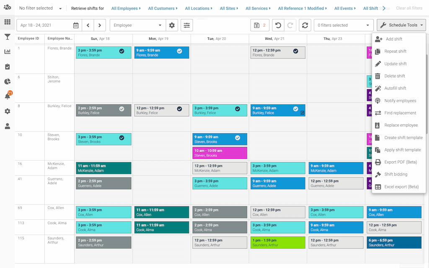Click the clipboard tasks icon in the sidebar
This screenshot has height=268, width=429.
(7, 66)
